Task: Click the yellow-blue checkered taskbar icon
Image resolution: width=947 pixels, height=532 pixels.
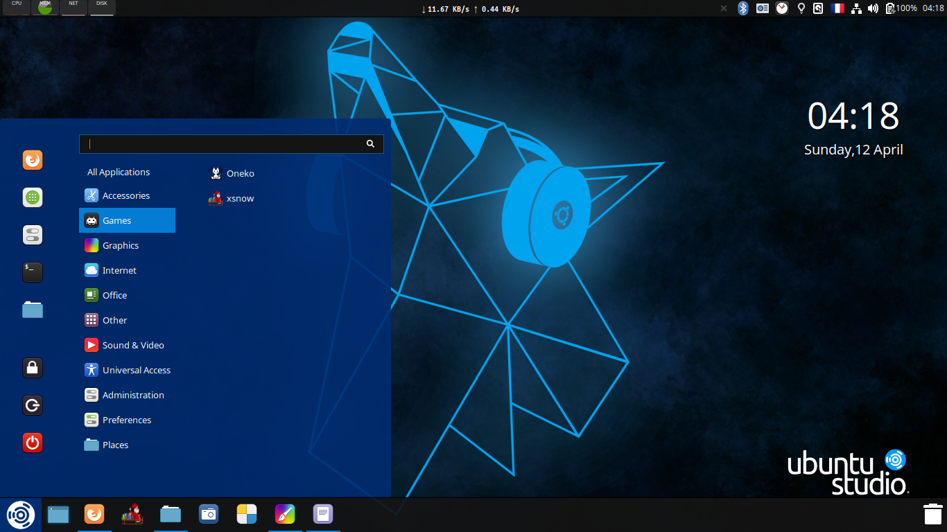Action: click(x=247, y=514)
